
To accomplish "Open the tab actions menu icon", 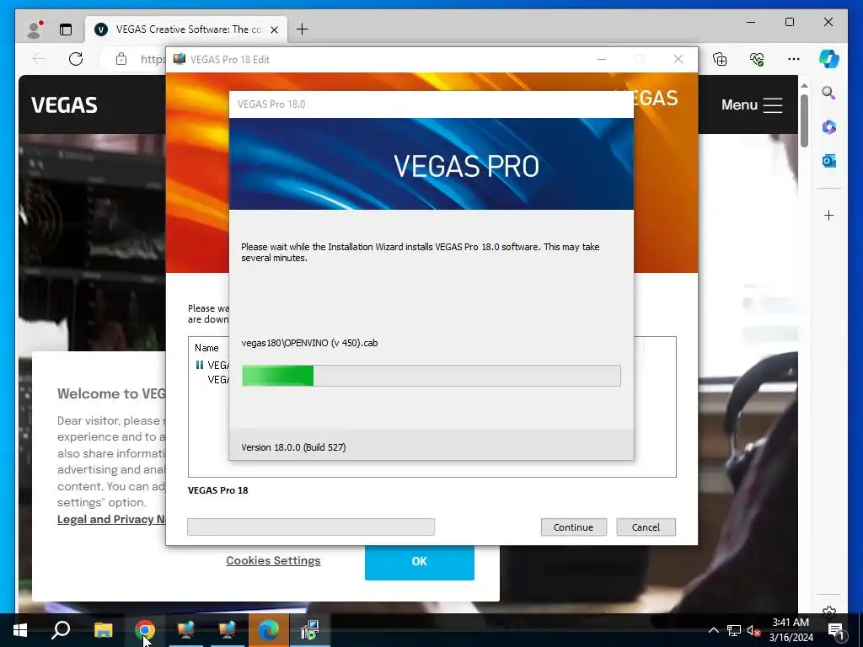I will click(x=66, y=29).
